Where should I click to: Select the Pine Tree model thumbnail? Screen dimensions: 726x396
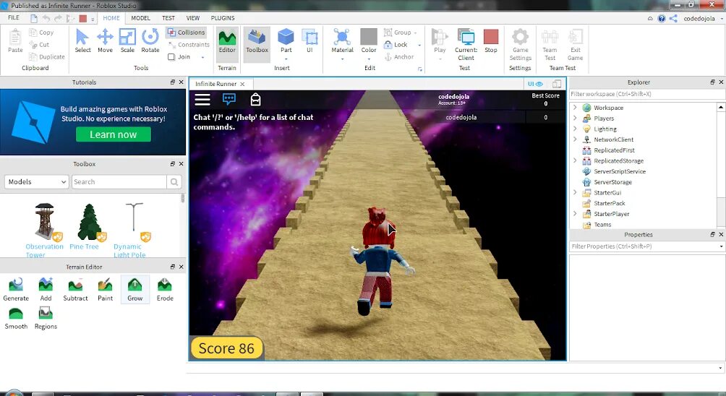88,223
